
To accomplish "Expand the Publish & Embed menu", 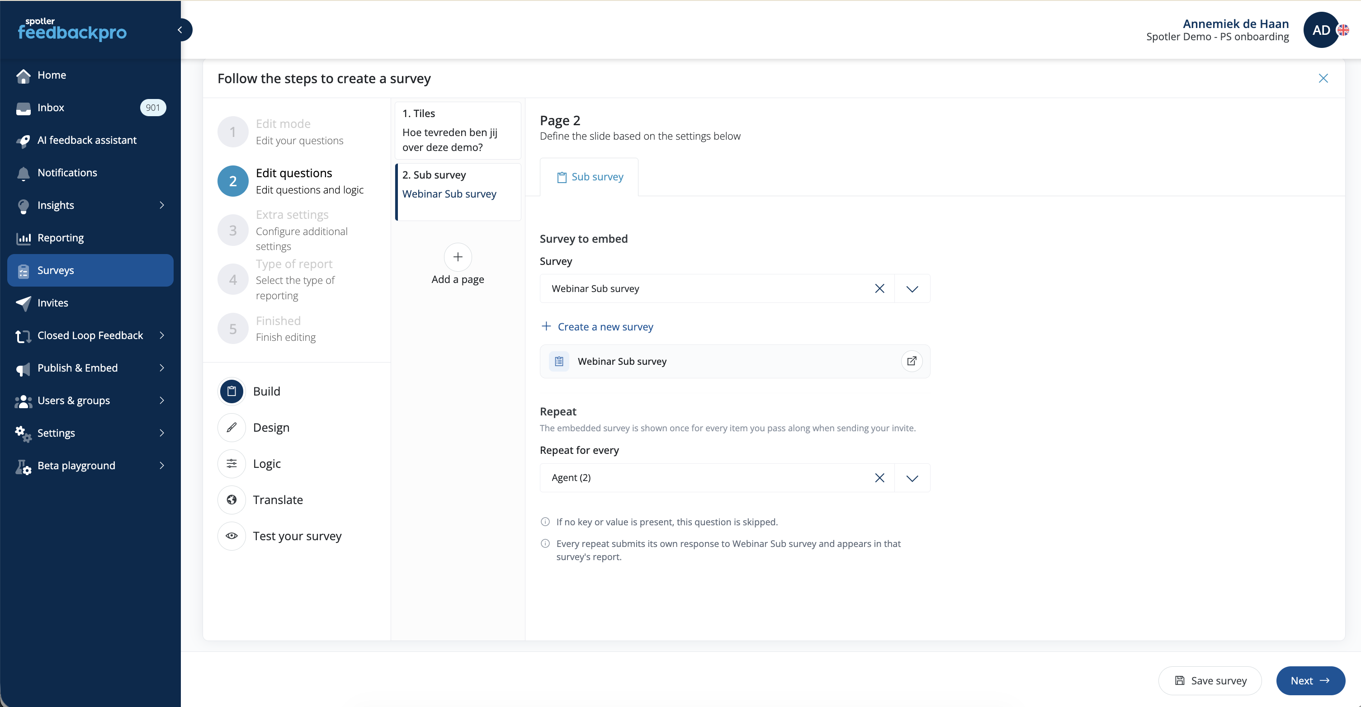I will point(90,368).
